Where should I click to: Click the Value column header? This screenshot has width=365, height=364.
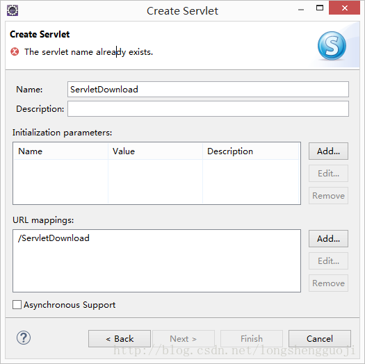click(x=155, y=151)
